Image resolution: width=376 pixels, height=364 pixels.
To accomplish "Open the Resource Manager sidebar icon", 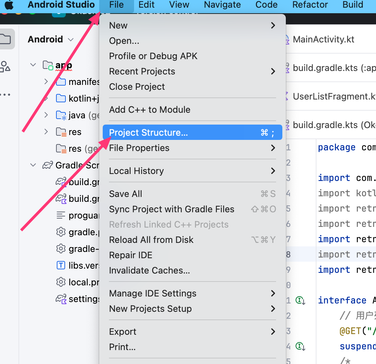I will (5, 66).
